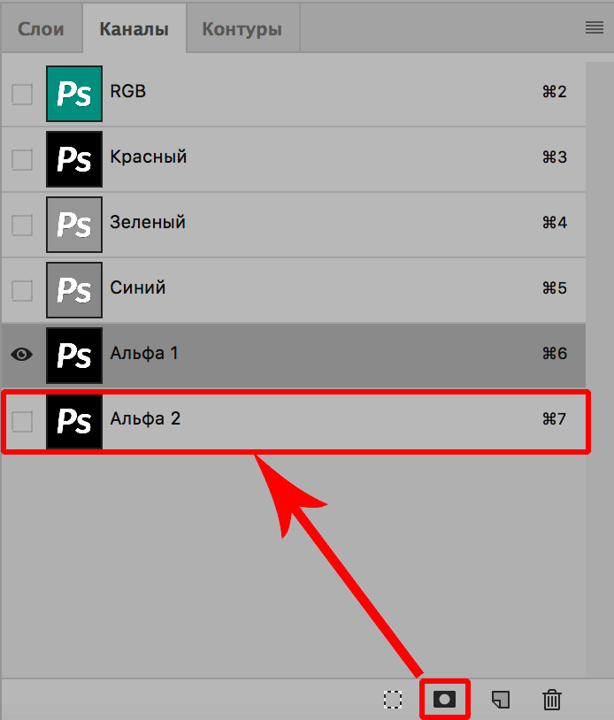This screenshot has width=614, height=720.
Task: Click the RGB channel thumbnail
Action: [x=74, y=93]
